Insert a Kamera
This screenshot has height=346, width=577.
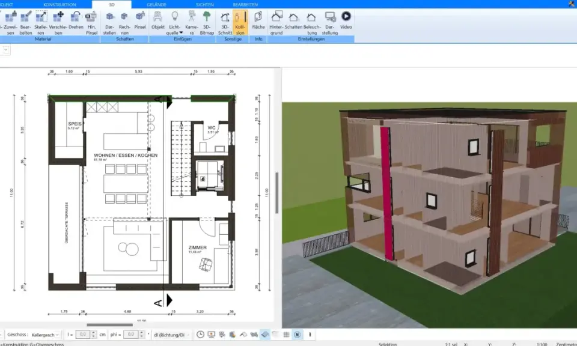coord(192,23)
